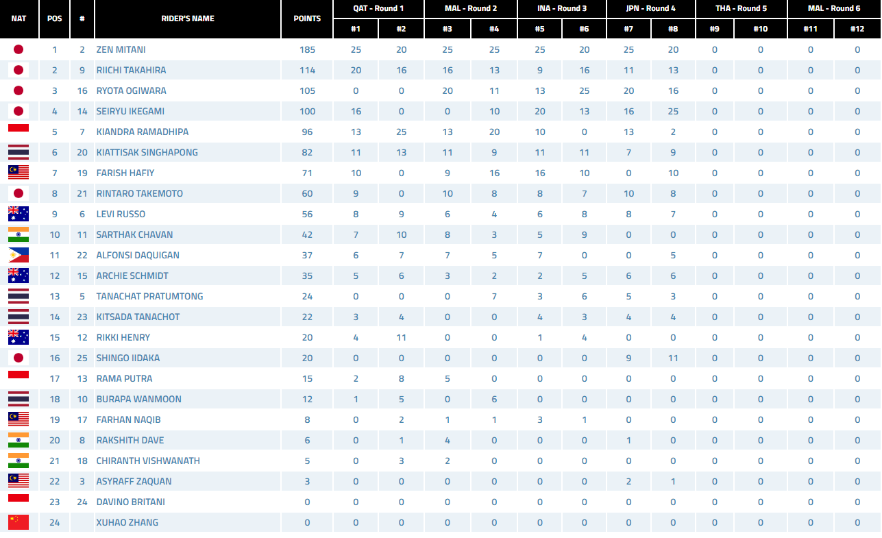Image resolution: width=882 pixels, height=538 pixels.
Task: Click rider name SEIRYU IKEGAMI
Action: (x=130, y=111)
